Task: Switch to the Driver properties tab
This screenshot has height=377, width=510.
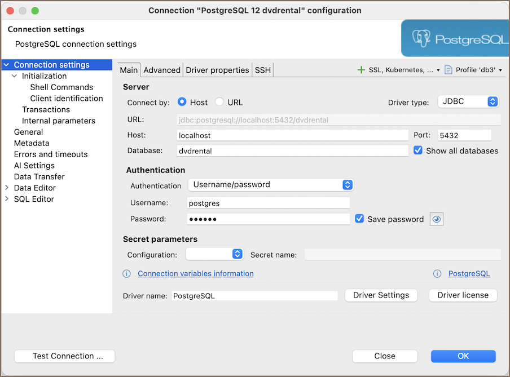Action: (217, 70)
